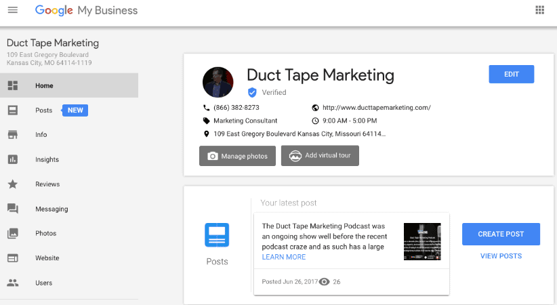Image resolution: width=557 pixels, height=305 pixels.
Task: Click the Duct Tape Marketing profile picture
Action: (x=218, y=82)
